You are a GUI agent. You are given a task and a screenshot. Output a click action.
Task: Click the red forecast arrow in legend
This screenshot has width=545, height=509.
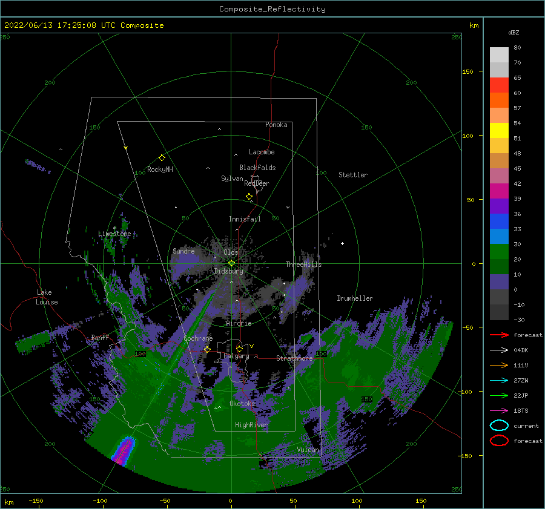coord(499,335)
